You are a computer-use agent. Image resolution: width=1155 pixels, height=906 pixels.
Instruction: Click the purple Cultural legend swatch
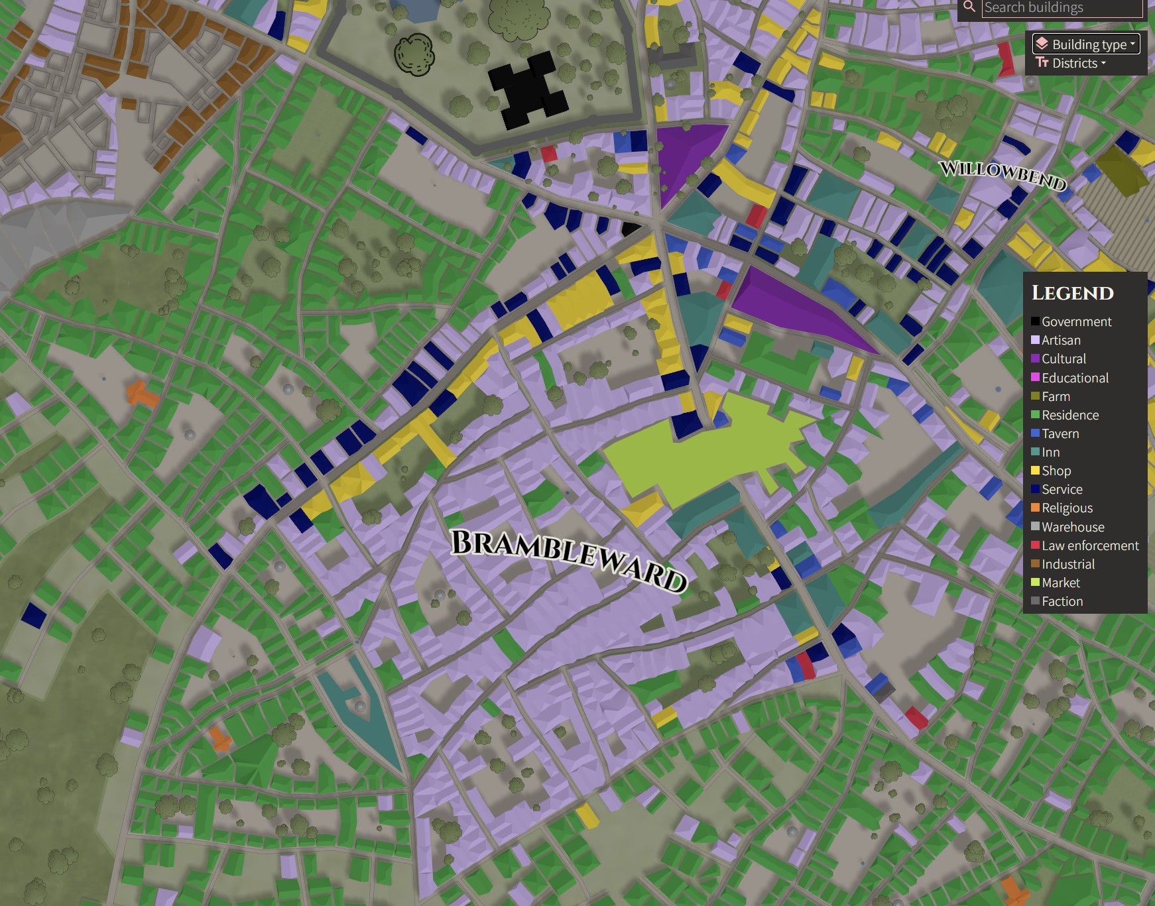1035,359
